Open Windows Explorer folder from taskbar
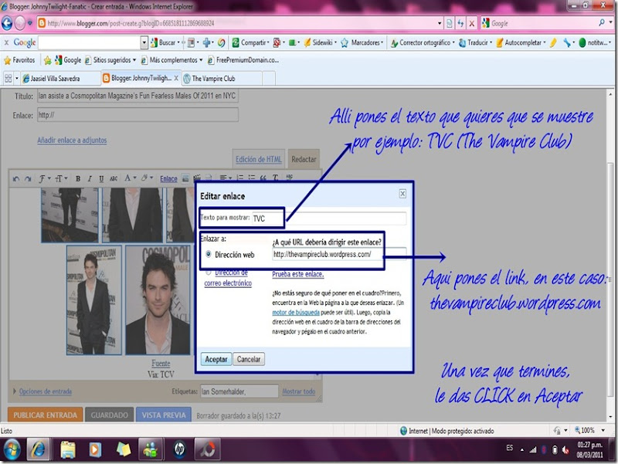Screen dimensions: 618x464 click(x=67, y=449)
